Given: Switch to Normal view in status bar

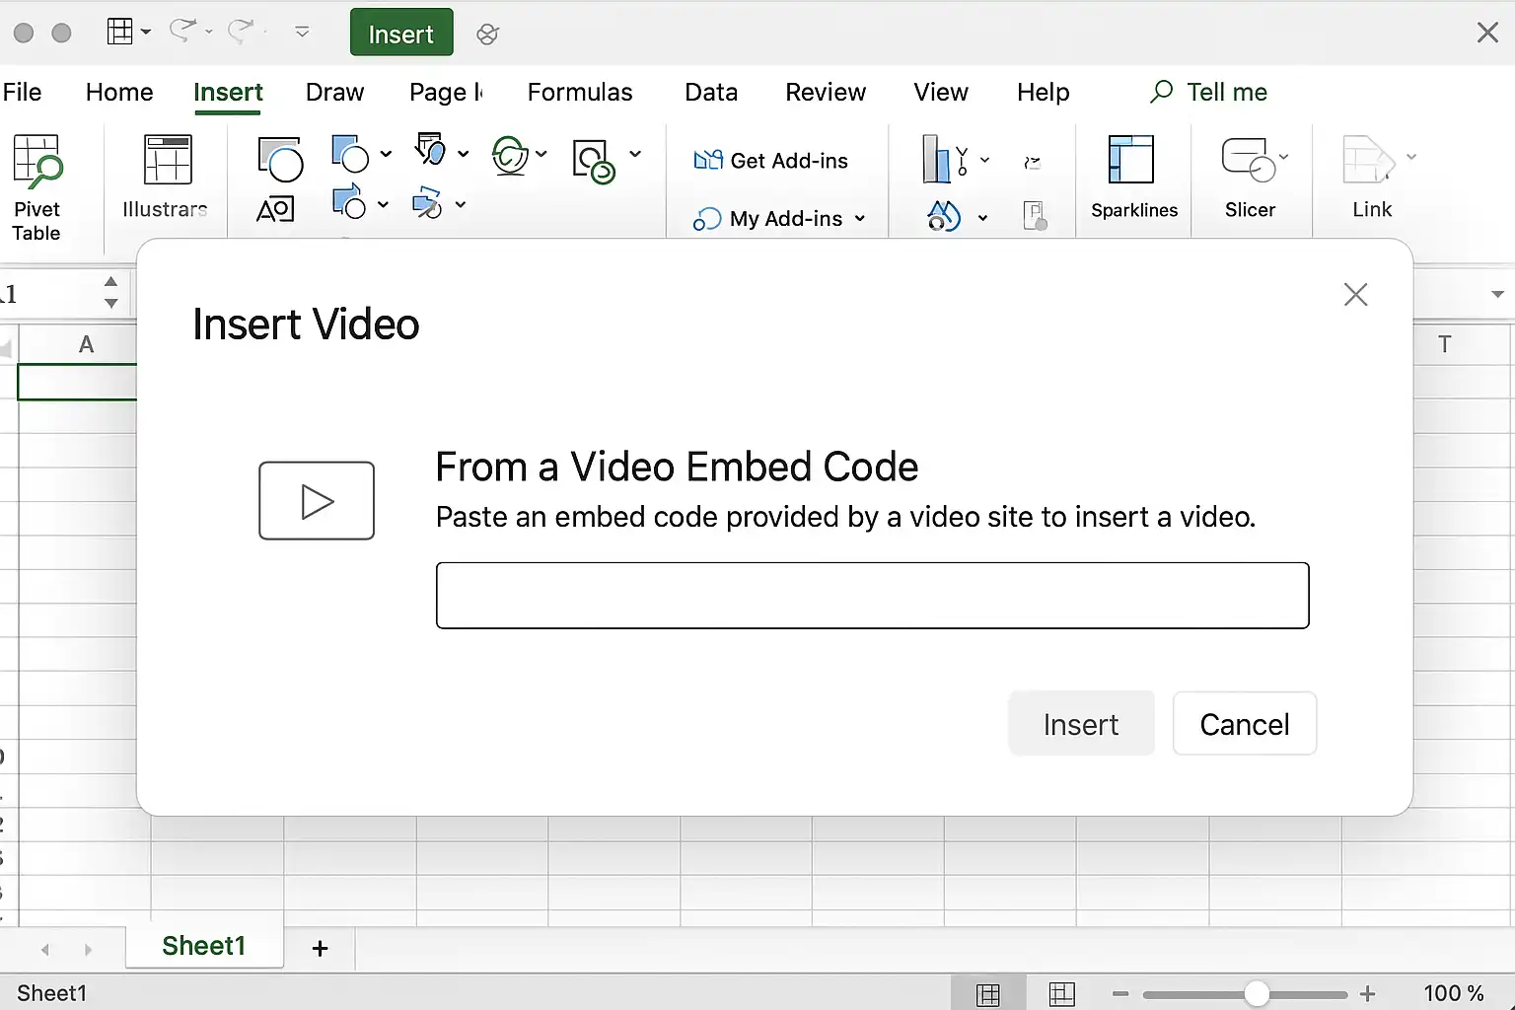Looking at the screenshot, I should [988, 993].
